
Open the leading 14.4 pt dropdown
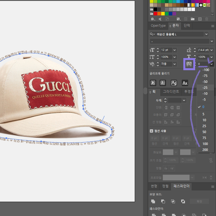pyautogui.click(x=212, y=50)
